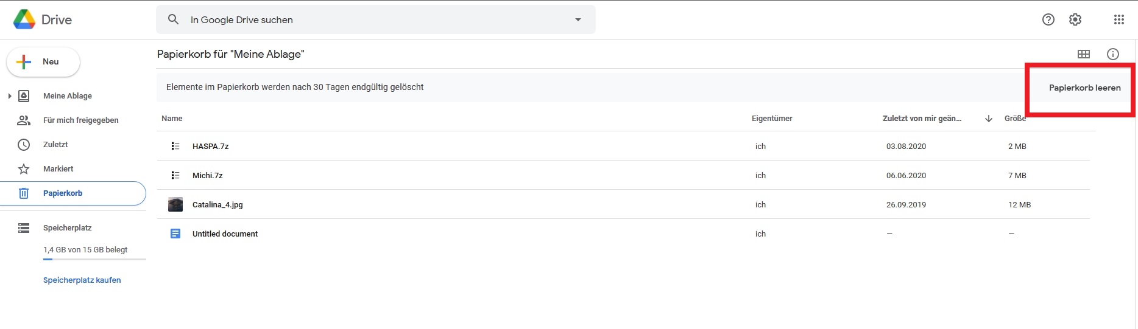Click the Catalina_4.jpg thumbnail image
The image size is (1138, 329).
(175, 204)
